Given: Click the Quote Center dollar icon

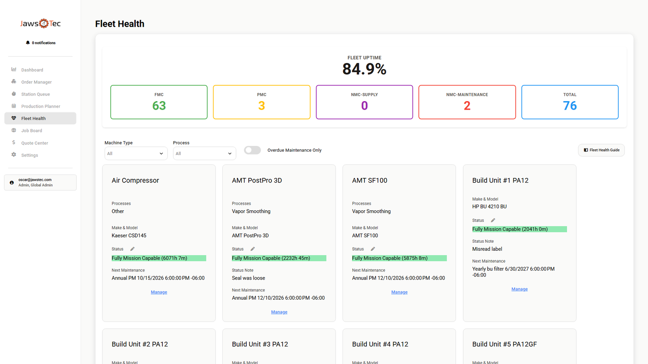Looking at the screenshot, I should [x=14, y=142].
